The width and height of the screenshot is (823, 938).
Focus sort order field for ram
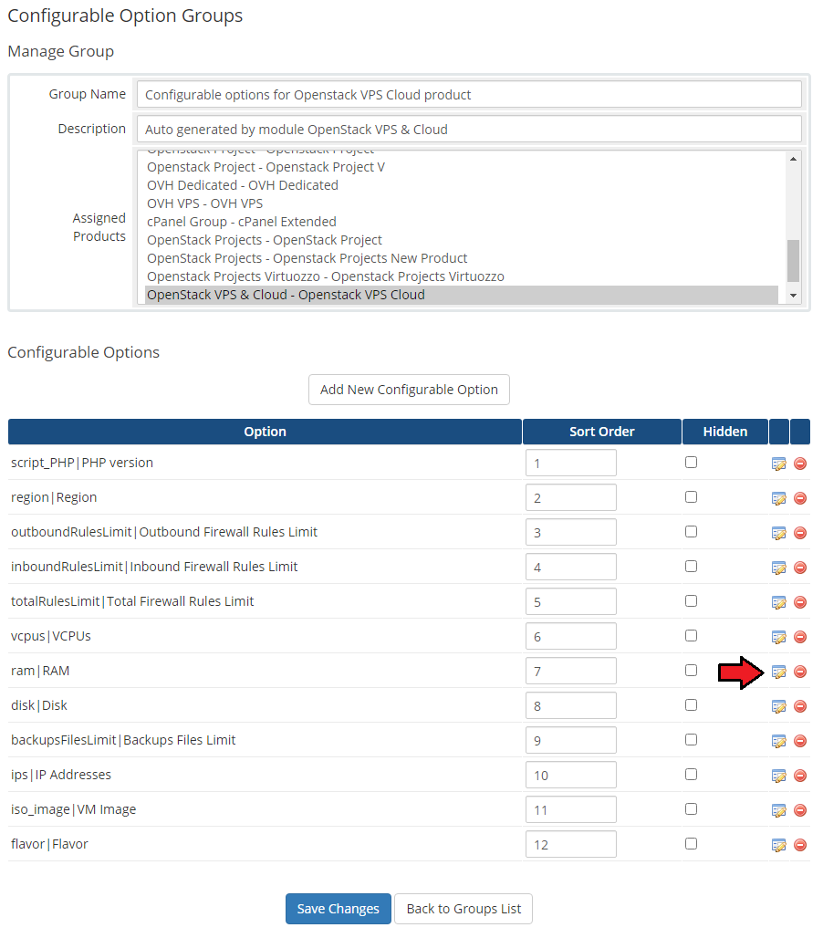pyautogui.click(x=570, y=672)
